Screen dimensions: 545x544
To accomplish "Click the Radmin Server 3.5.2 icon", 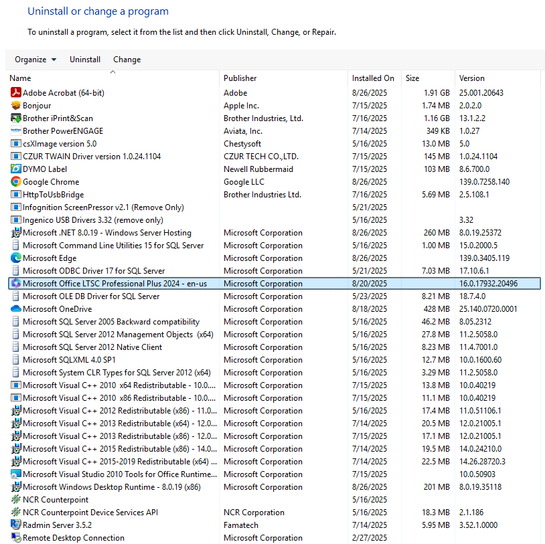I will click(x=15, y=525).
